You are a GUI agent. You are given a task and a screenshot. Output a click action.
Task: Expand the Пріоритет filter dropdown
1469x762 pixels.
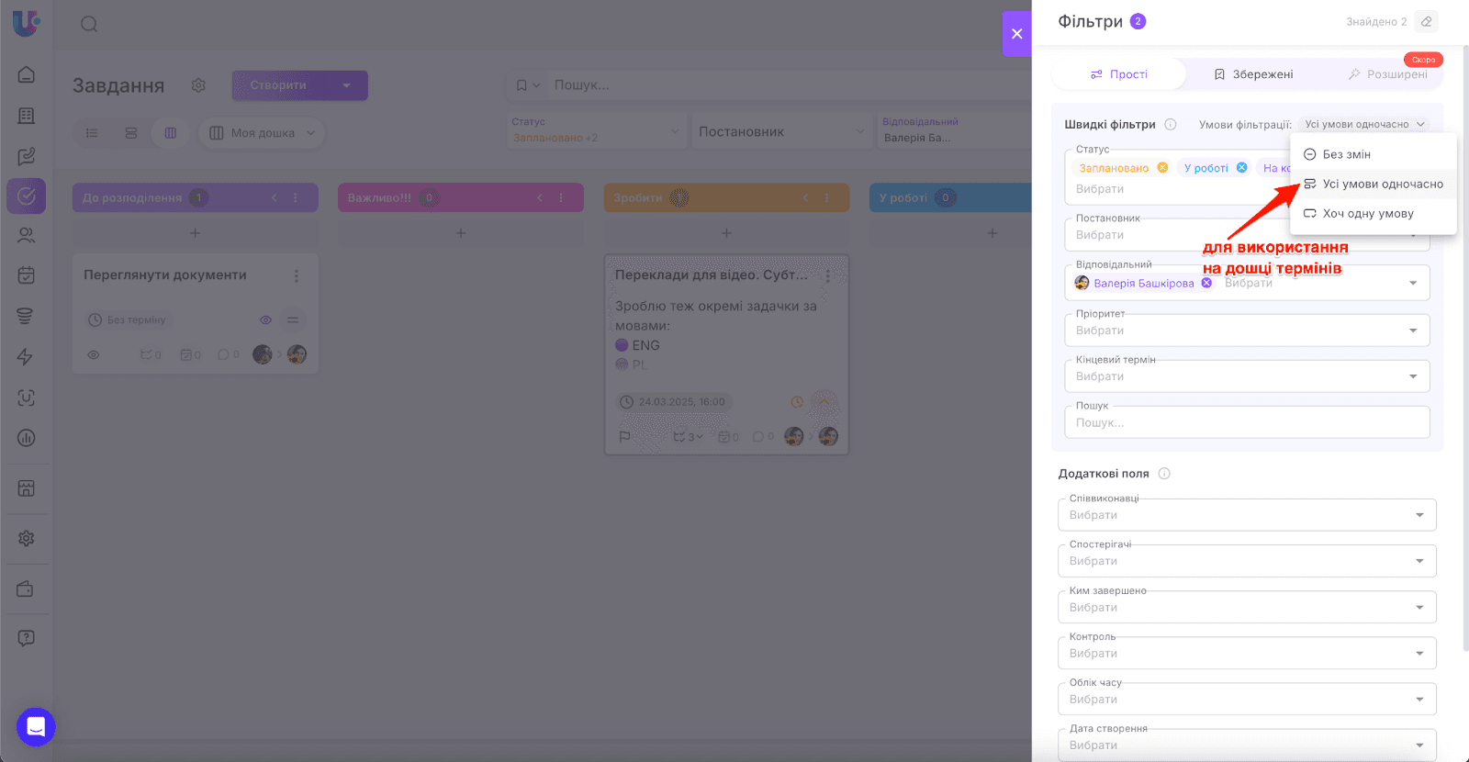point(1413,331)
